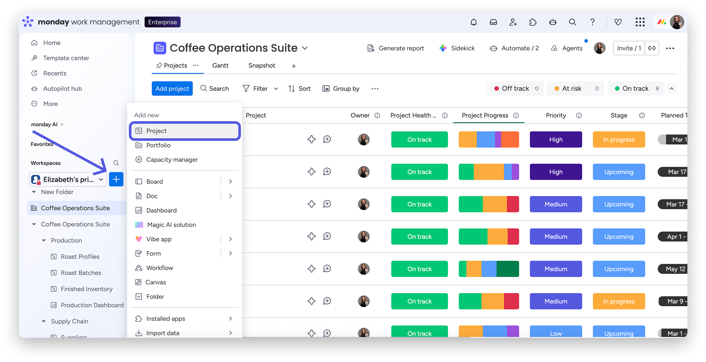Click Generate report
Viewport: 706px width, 362px height.
(396, 48)
